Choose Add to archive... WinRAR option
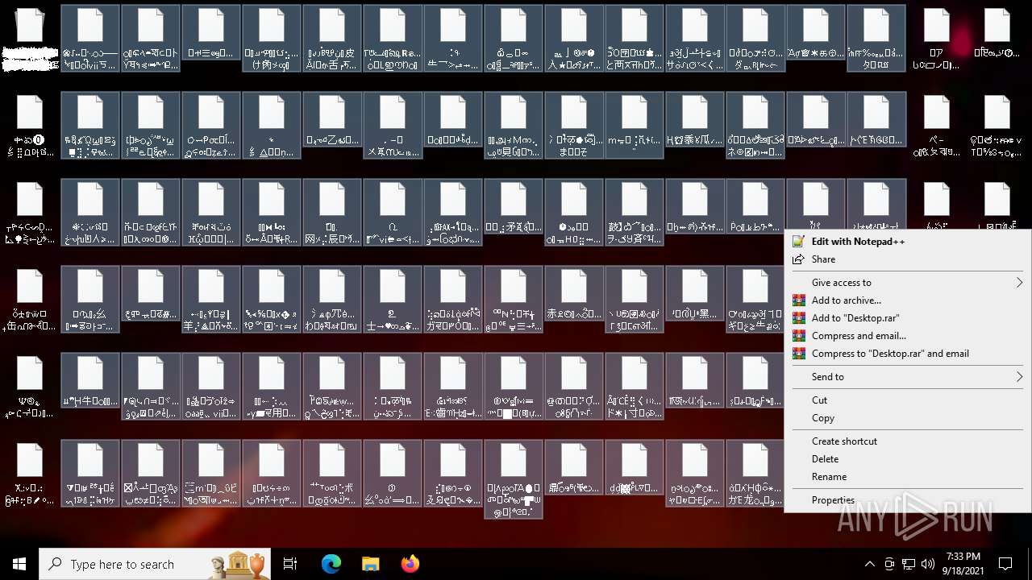The image size is (1032, 580). pos(907,300)
